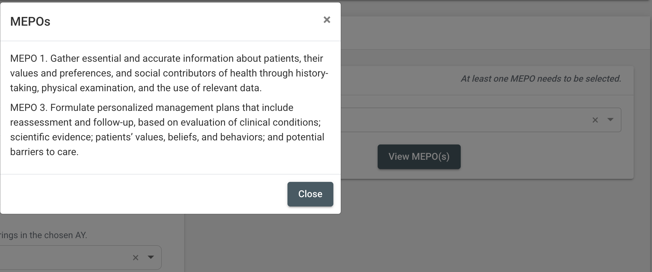The image size is (652, 272).
Task: Dismiss the MEPOs dialog with the X icon
Action: (327, 20)
